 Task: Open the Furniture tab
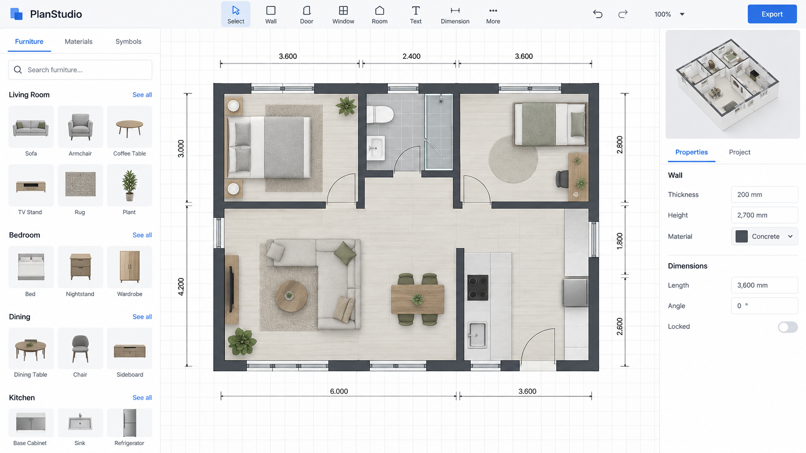(x=29, y=41)
